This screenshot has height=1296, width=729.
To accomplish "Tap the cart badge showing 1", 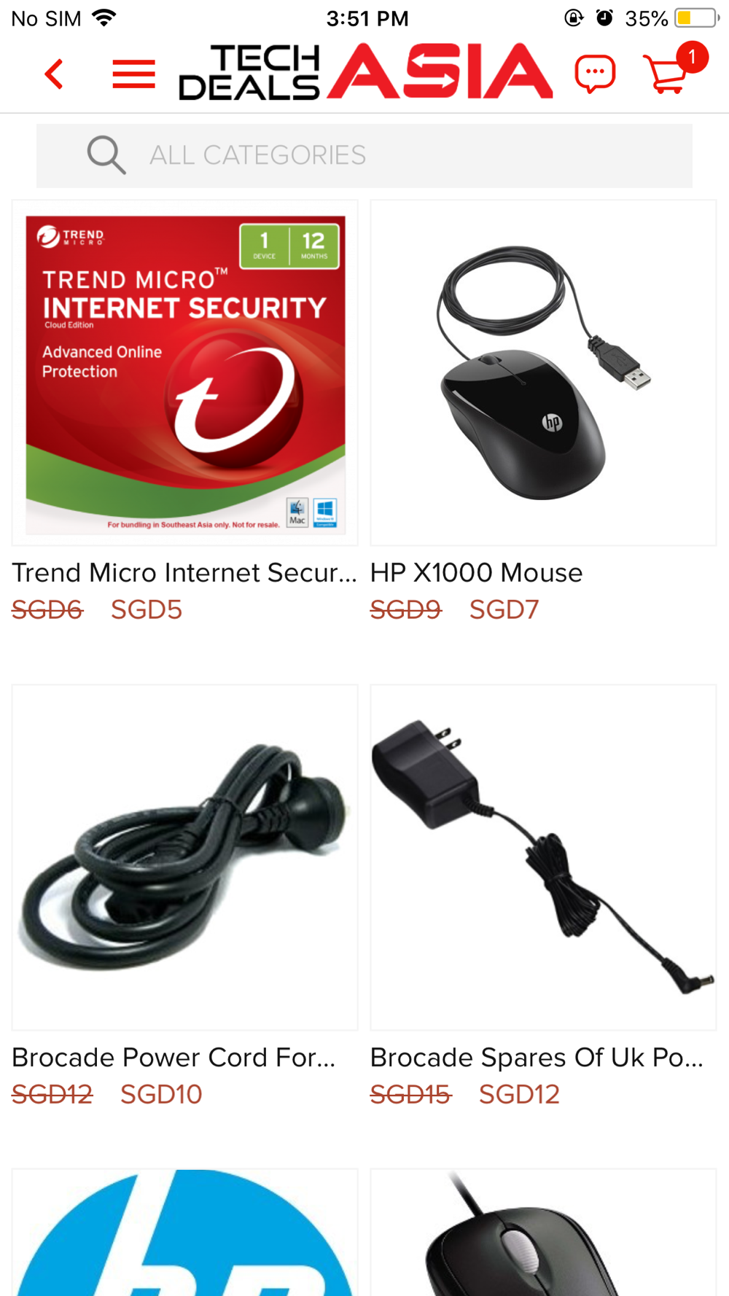I will click(x=692, y=58).
